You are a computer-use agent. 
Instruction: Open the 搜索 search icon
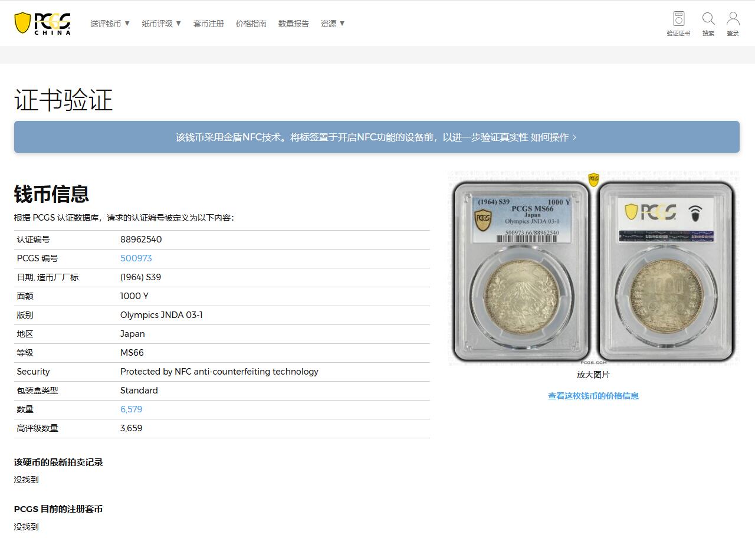708,24
